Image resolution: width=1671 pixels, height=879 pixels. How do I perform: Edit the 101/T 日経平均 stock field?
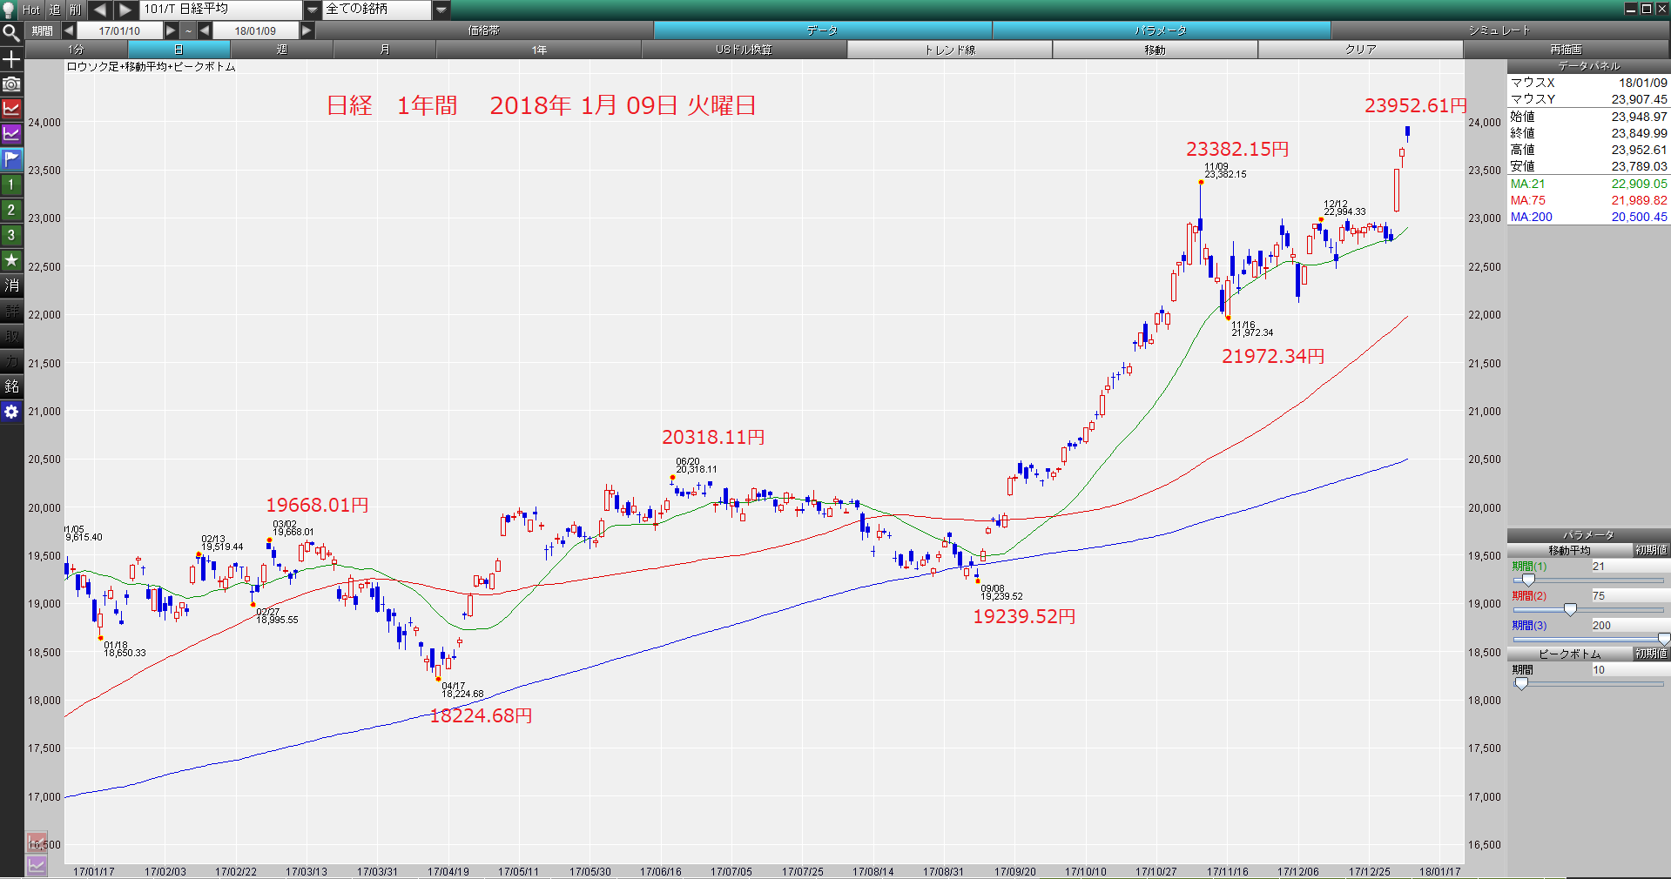(x=221, y=10)
